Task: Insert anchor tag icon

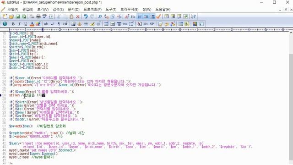Action: [x=79, y=24]
